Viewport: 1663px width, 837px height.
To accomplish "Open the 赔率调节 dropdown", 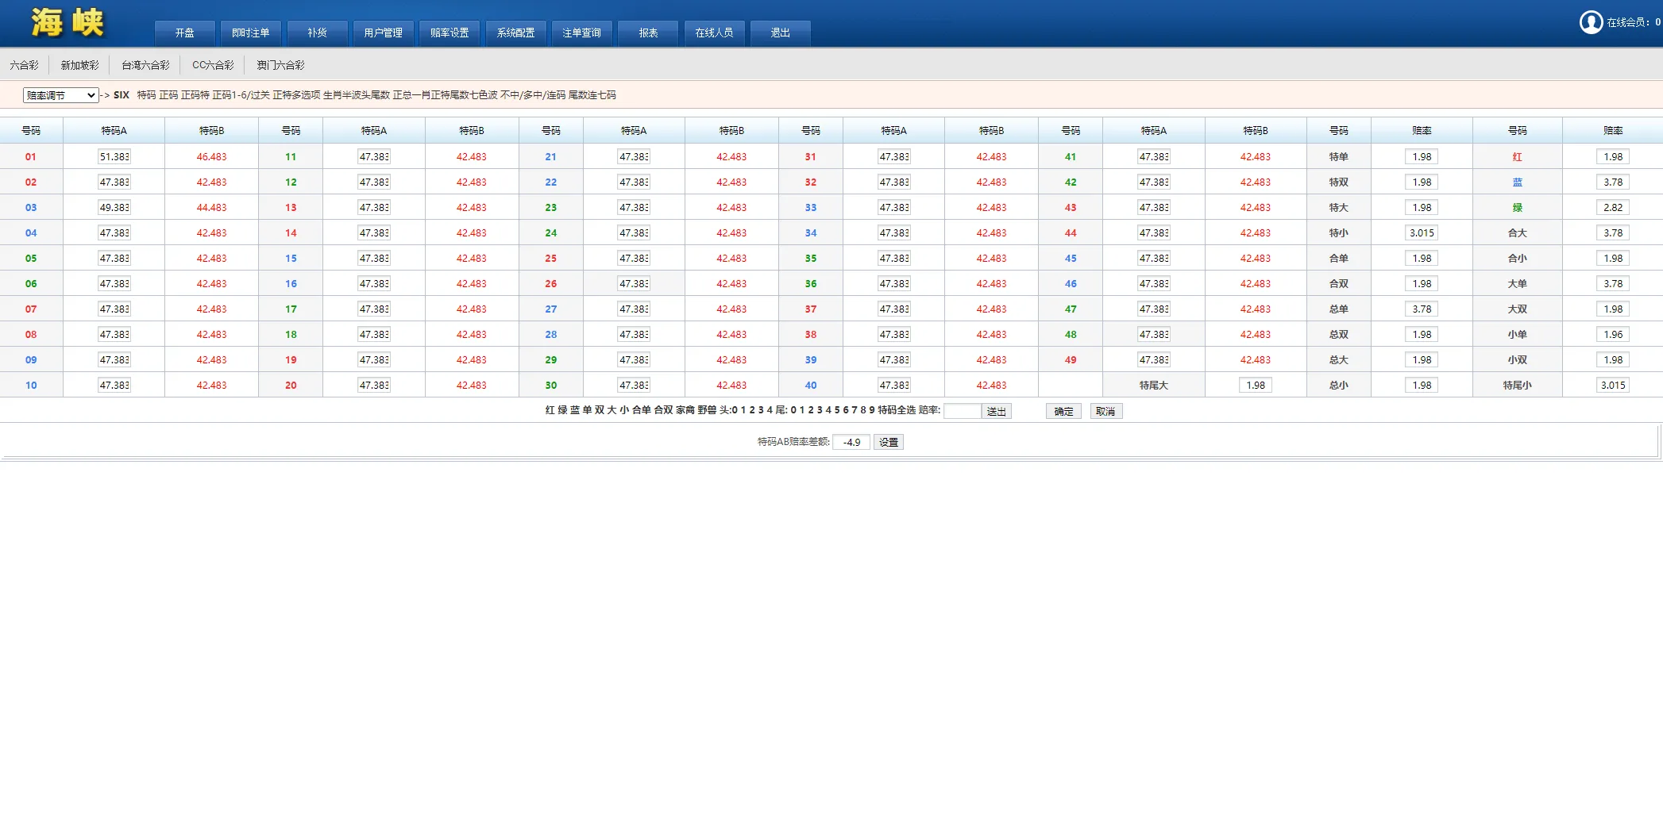I will pyautogui.click(x=60, y=94).
